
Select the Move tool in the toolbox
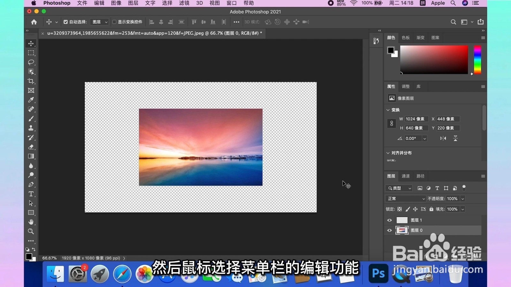coord(31,43)
